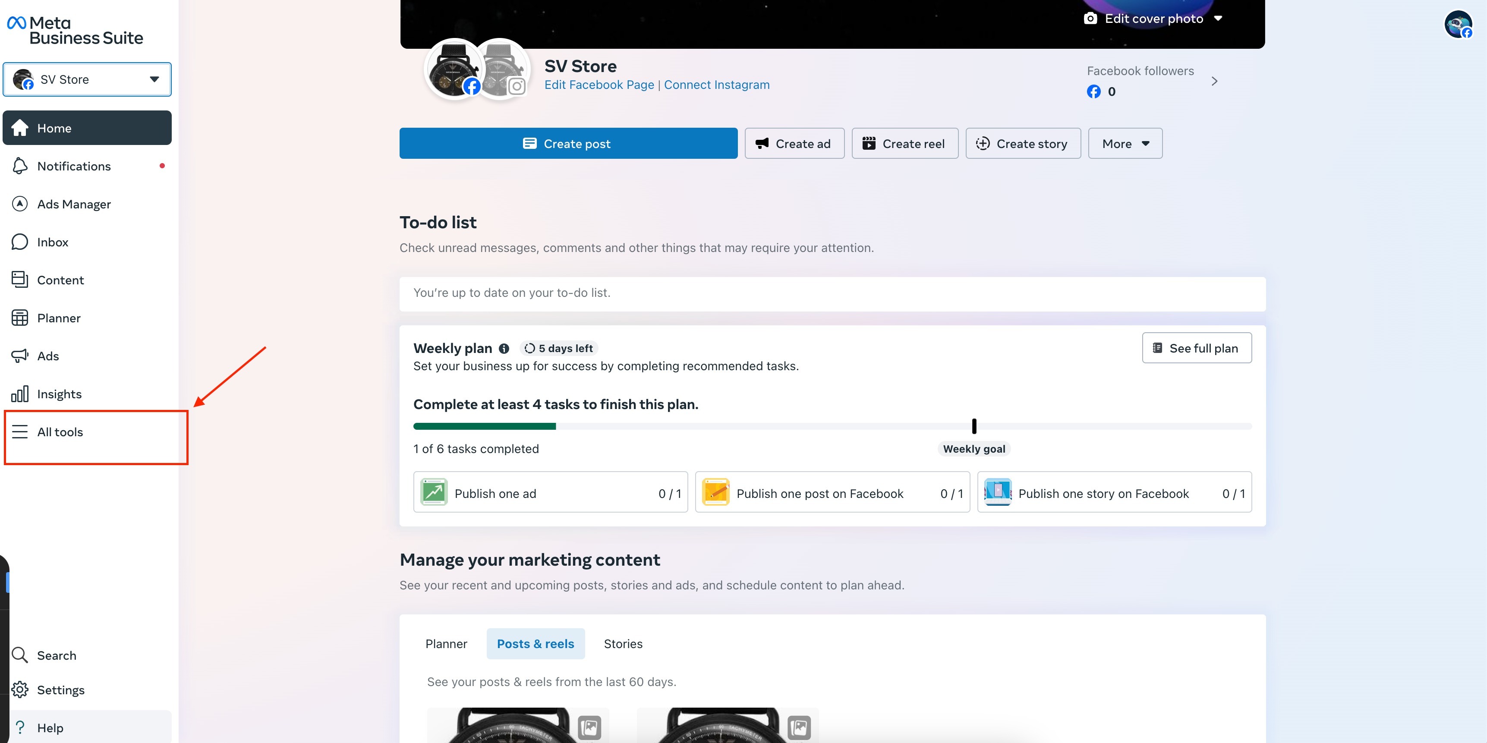
Task: Open the Notifications bell icon
Action: (19, 166)
